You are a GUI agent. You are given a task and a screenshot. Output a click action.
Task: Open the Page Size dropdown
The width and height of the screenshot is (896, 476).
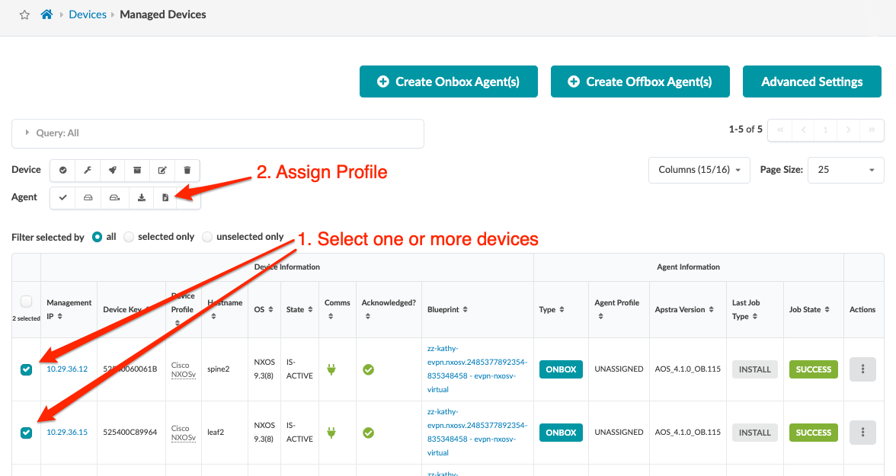pyautogui.click(x=845, y=170)
